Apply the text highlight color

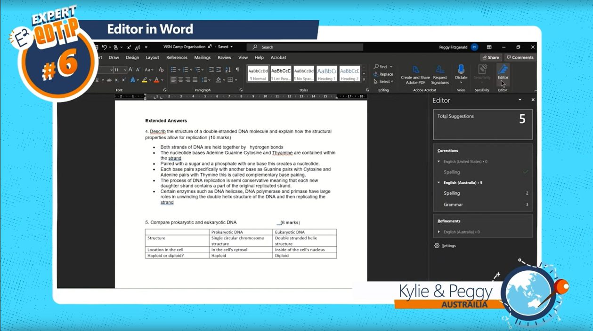(x=145, y=80)
